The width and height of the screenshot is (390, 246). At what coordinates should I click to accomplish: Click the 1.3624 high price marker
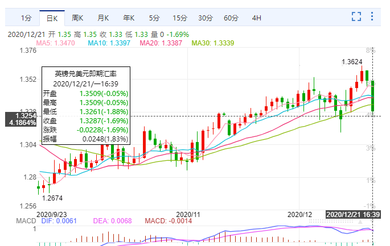point(352,61)
